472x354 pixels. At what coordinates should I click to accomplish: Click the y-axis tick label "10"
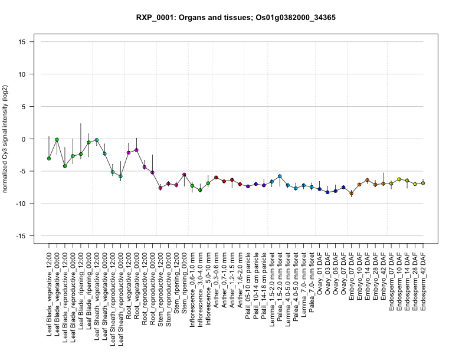(x=22, y=74)
